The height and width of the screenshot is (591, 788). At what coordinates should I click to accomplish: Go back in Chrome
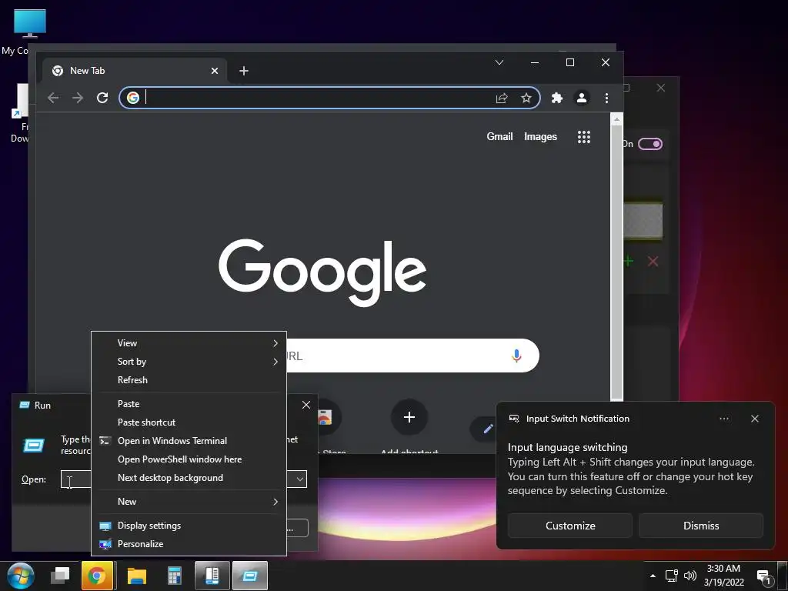53,98
